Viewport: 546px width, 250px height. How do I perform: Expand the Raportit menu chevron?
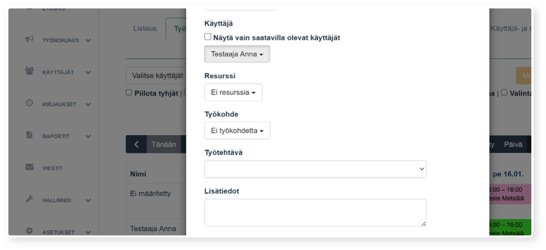[x=88, y=136]
